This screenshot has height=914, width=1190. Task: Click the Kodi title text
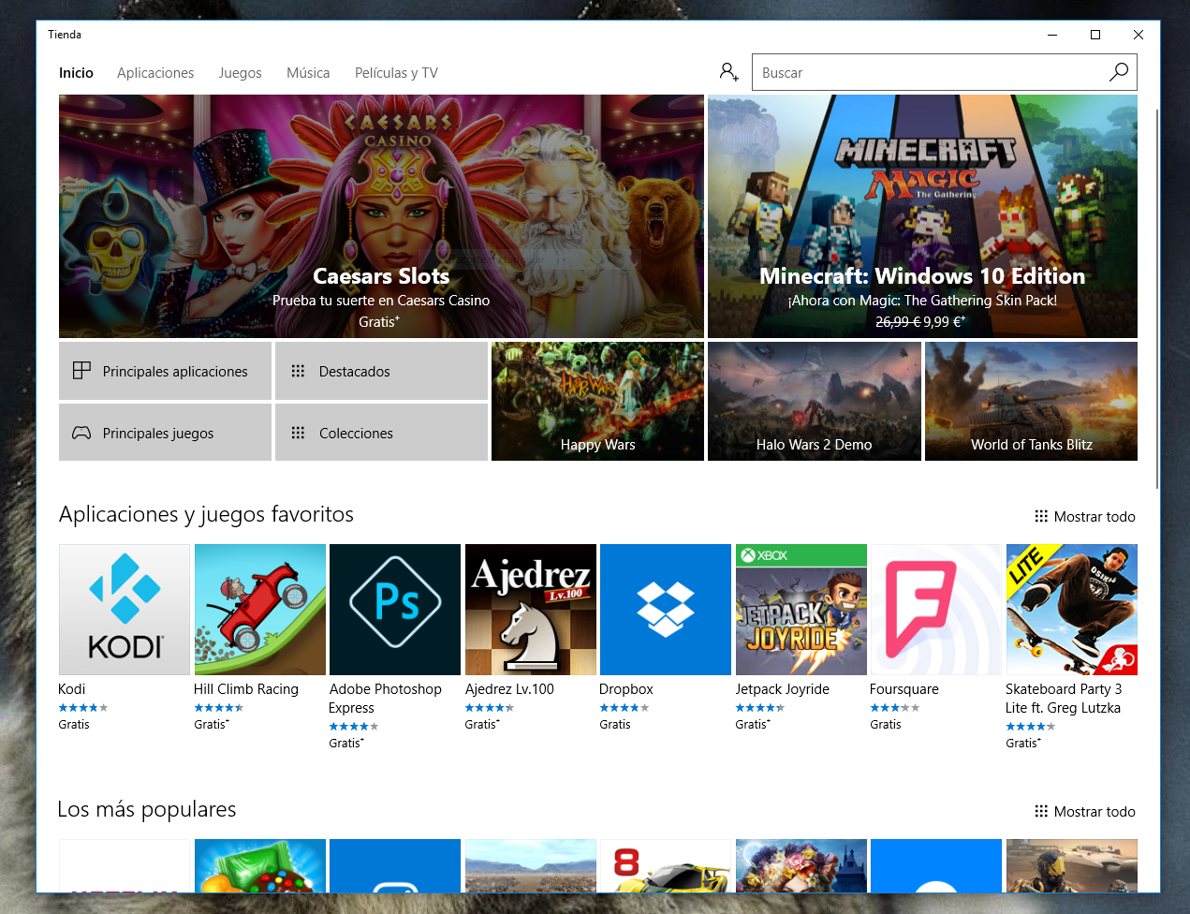(71, 689)
